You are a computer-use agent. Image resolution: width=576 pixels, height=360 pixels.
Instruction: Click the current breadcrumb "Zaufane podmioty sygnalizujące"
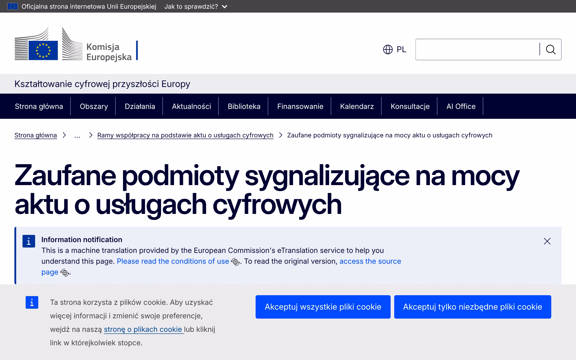click(x=390, y=135)
